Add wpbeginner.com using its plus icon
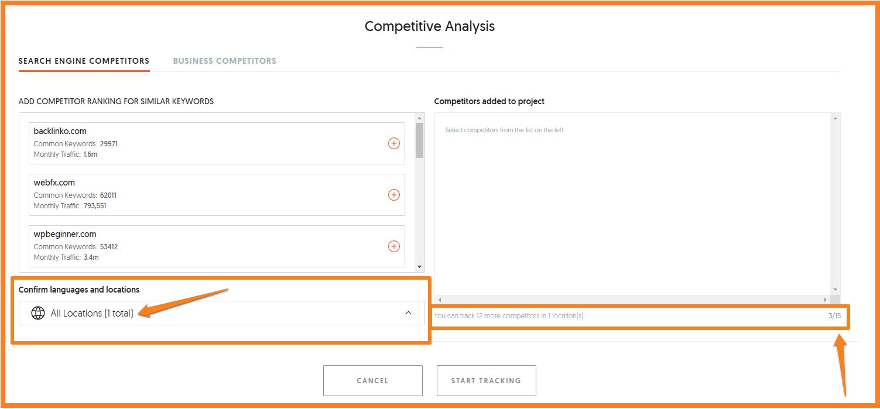 point(394,246)
